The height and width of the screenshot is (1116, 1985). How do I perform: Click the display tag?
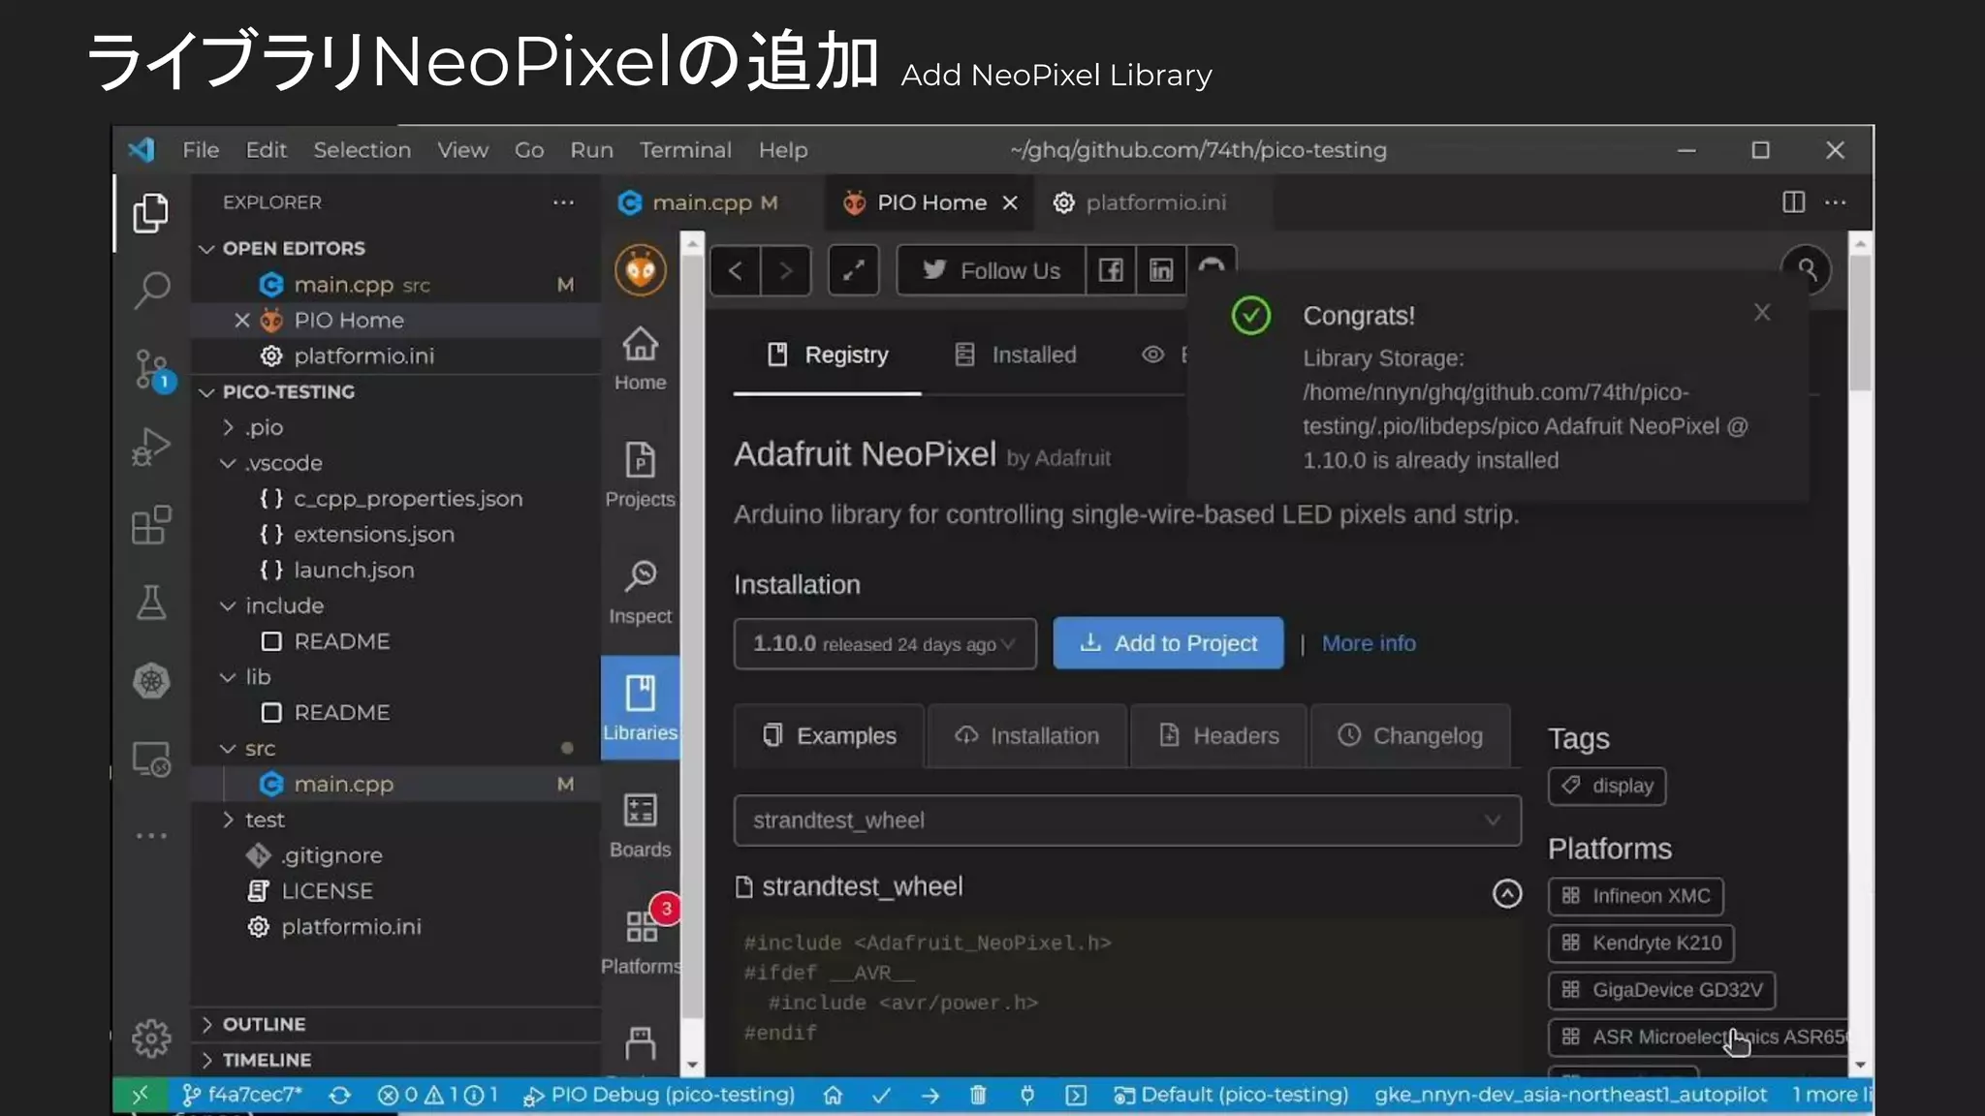[x=1607, y=786]
